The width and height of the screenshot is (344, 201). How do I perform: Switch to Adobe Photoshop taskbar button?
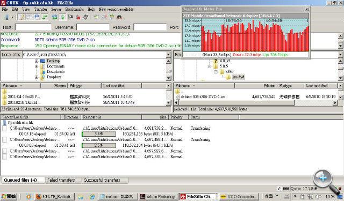[157, 197]
